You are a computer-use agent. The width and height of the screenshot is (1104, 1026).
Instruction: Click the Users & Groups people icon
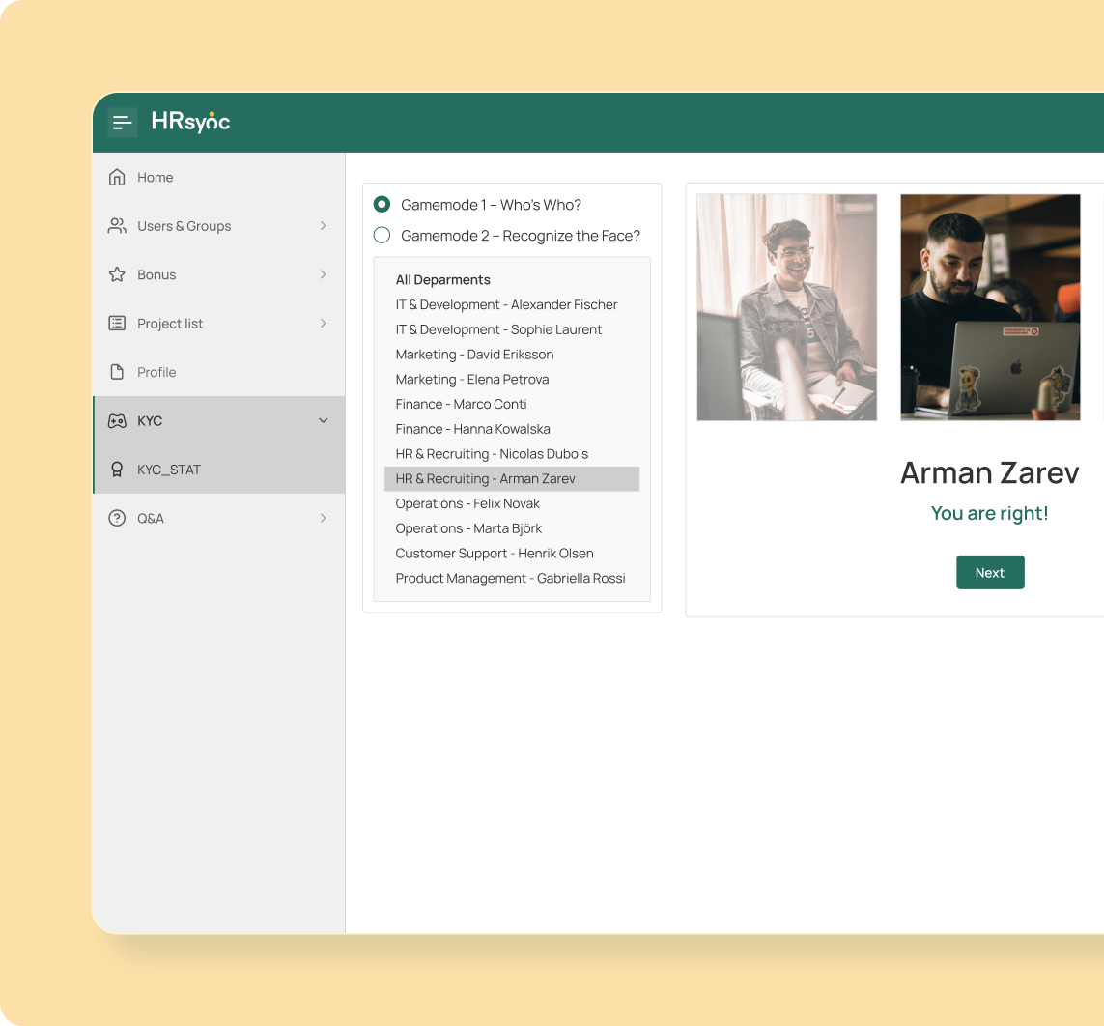coord(117,225)
